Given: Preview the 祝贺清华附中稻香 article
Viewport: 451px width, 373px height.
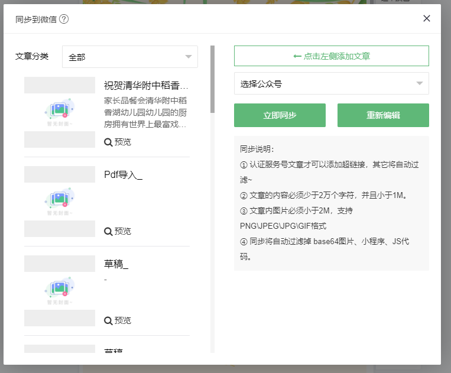Looking at the screenshot, I should (118, 142).
